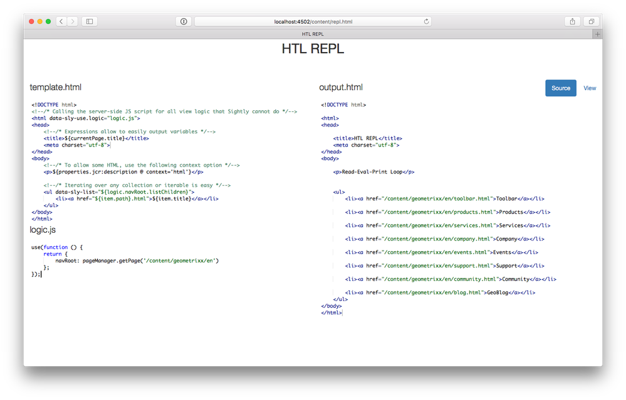Open a new tab with plus button
Viewport: 626px width, 400px height.
(x=597, y=34)
